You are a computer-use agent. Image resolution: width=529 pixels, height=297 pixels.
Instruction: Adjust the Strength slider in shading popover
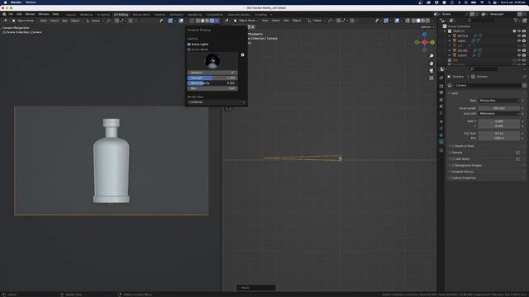coord(212,78)
